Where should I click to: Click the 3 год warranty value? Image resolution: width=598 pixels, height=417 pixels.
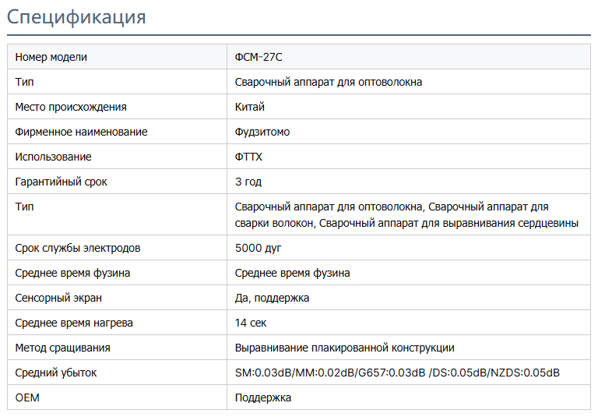(248, 182)
